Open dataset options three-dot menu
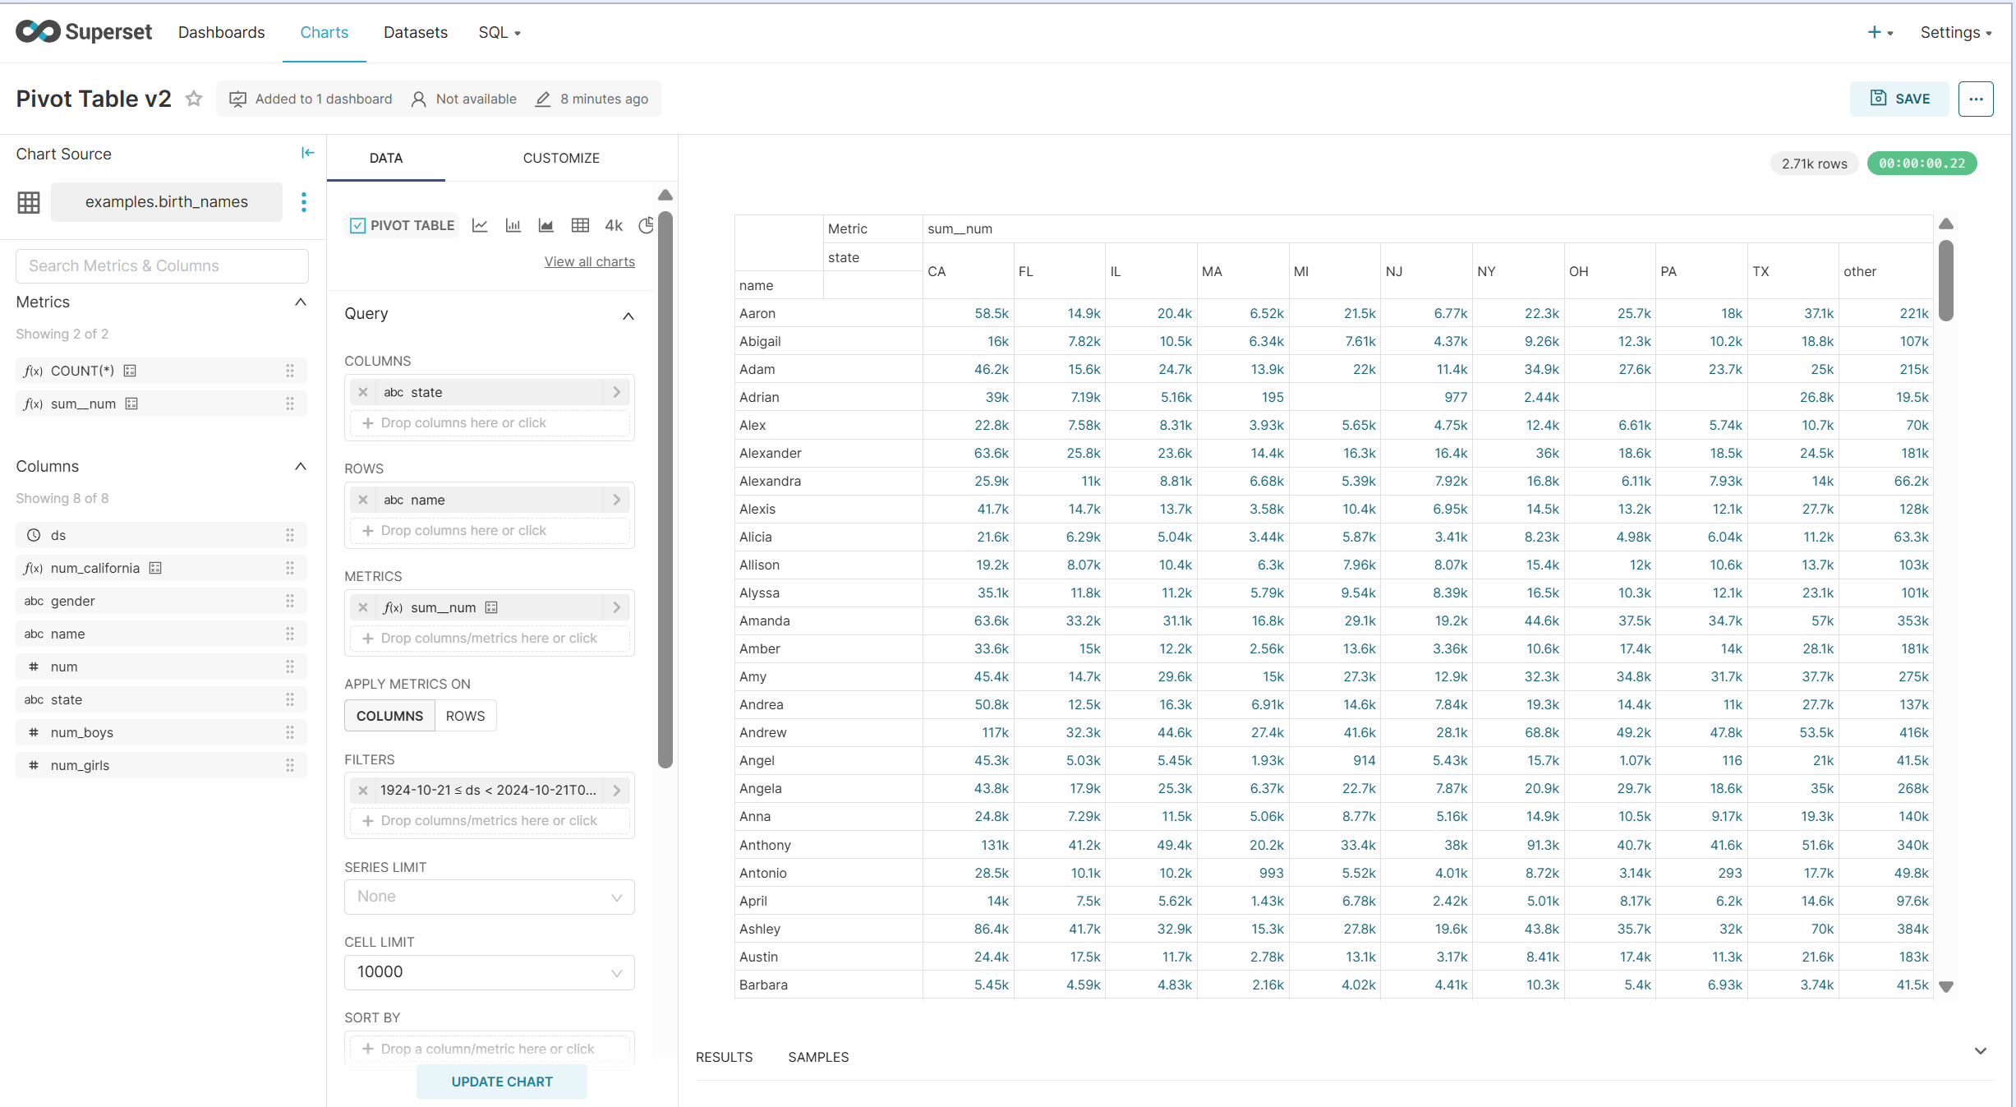The height and width of the screenshot is (1107, 2016). point(304,202)
